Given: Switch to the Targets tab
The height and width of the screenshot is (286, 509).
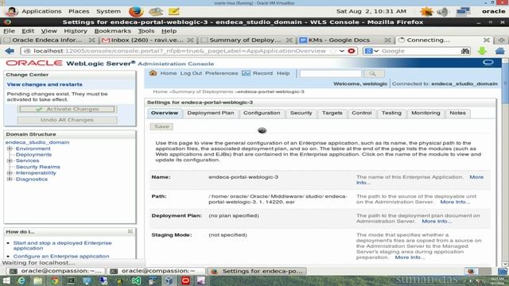Looking at the screenshot, I should point(332,113).
